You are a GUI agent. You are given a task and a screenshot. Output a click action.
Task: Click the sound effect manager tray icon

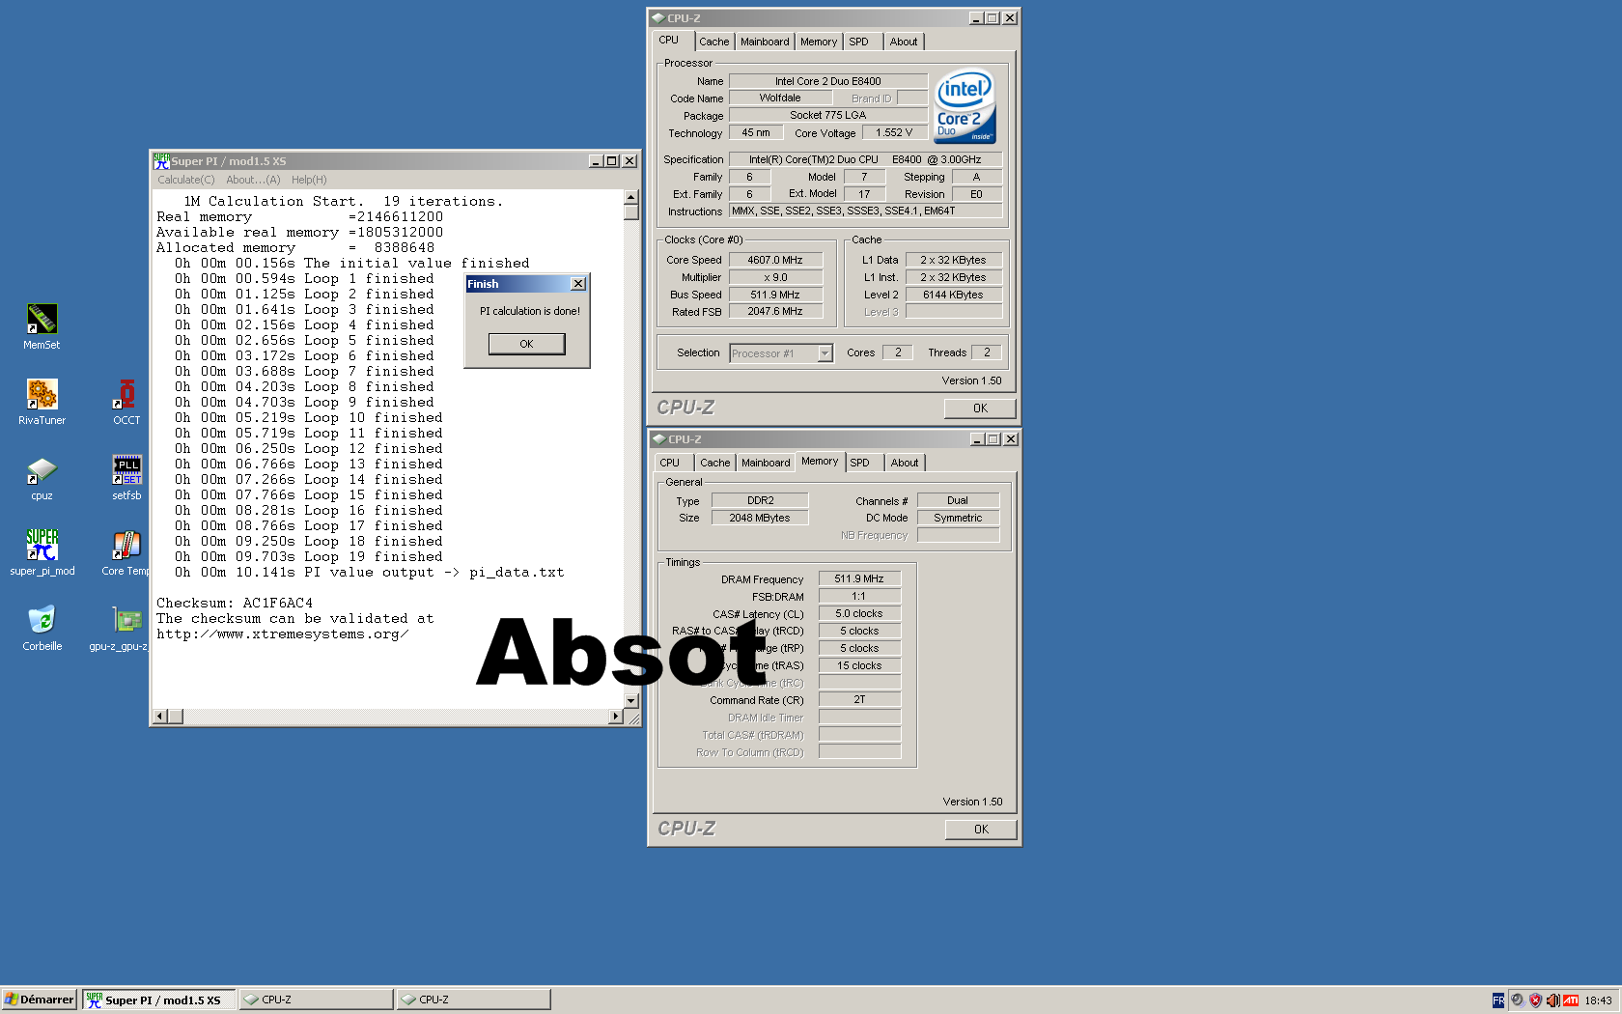pyautogui.click(x=1517, y=1000)
